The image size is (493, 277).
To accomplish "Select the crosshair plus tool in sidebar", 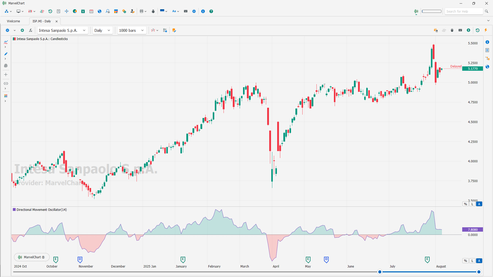I will (6, 75).
